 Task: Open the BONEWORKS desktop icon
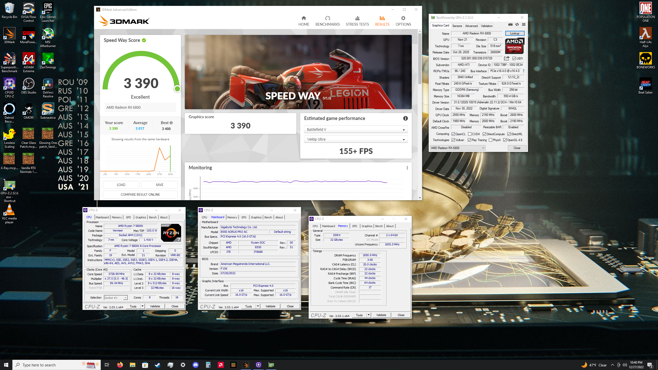645,61
